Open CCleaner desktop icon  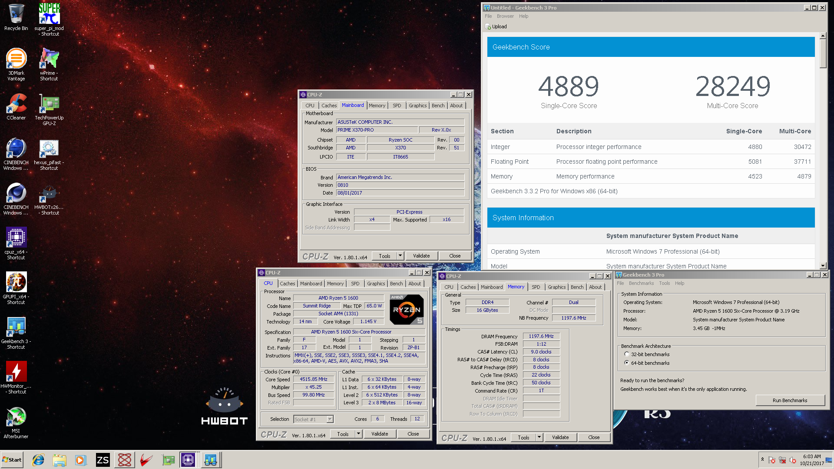tap(16, 107)
